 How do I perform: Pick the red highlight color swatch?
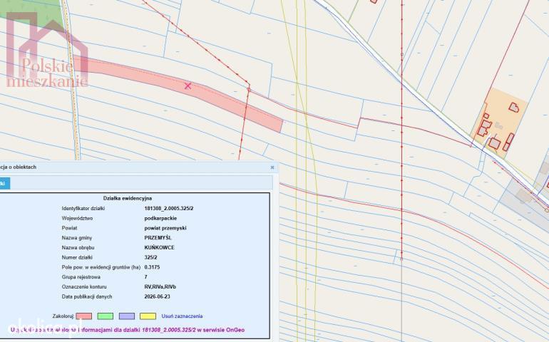point(83,316)
